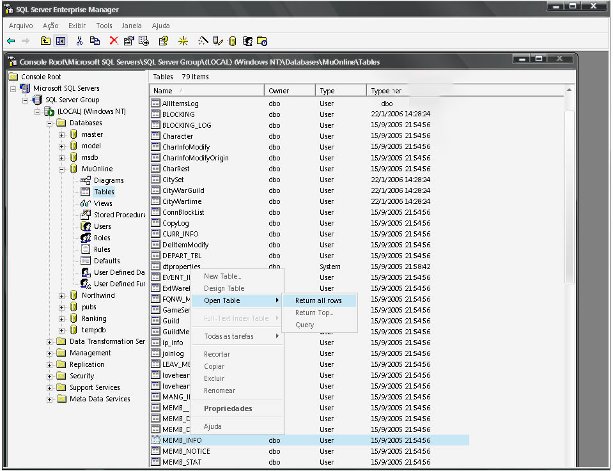Screen dimensions: 613x471
Task: Choose Return all rows from the submenu
Action: point(318,300)
